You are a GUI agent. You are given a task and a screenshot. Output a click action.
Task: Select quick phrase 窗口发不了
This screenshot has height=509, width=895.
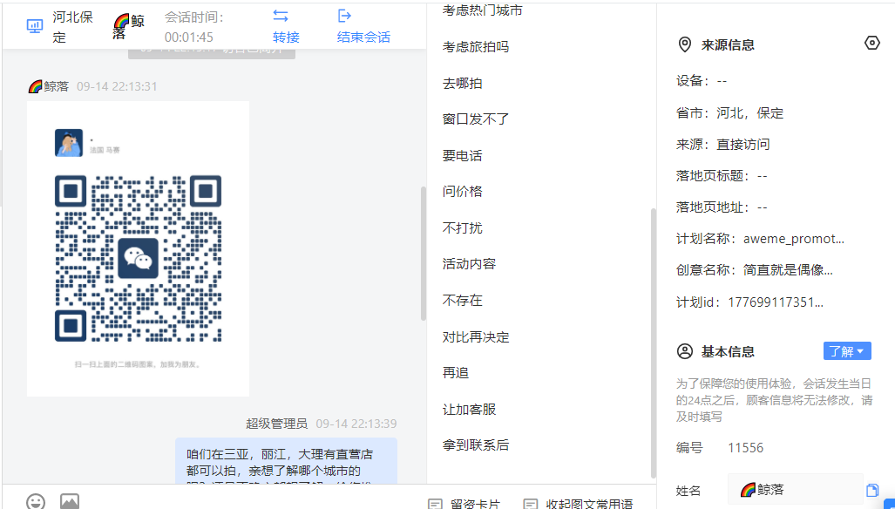pos(476,119)
